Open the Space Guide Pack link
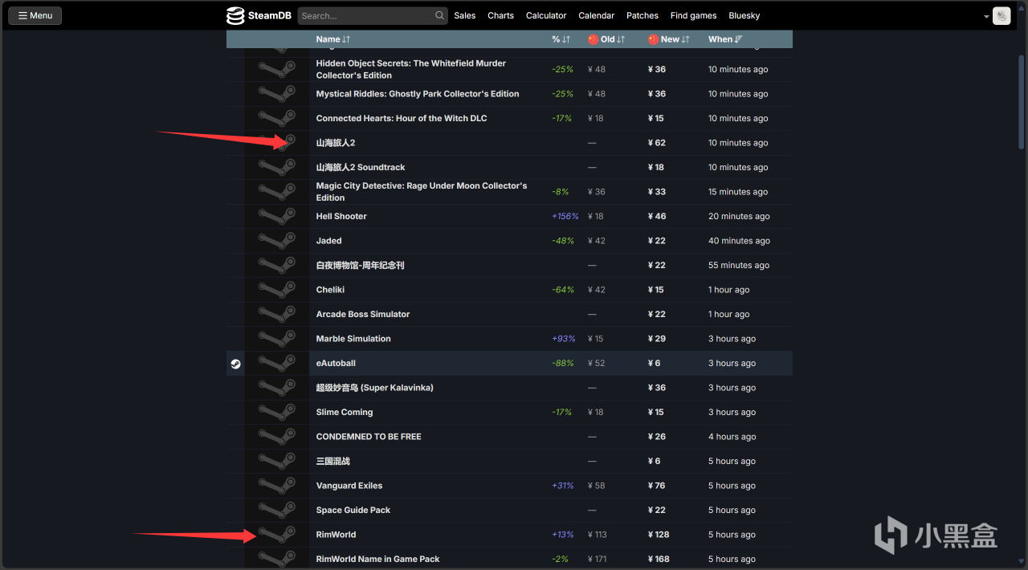1028x570 pixels. click(x=353, y=510)
